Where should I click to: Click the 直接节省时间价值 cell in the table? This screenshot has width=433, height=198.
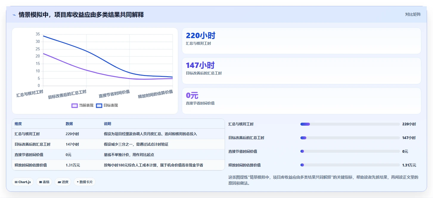pos(29,155)
